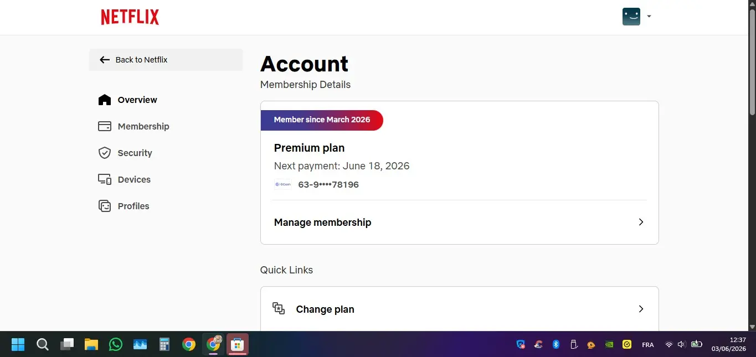Screen dimensions: 756x357
Task: Open the Calculator from the taskbar
Action: (x=164, y=344)
